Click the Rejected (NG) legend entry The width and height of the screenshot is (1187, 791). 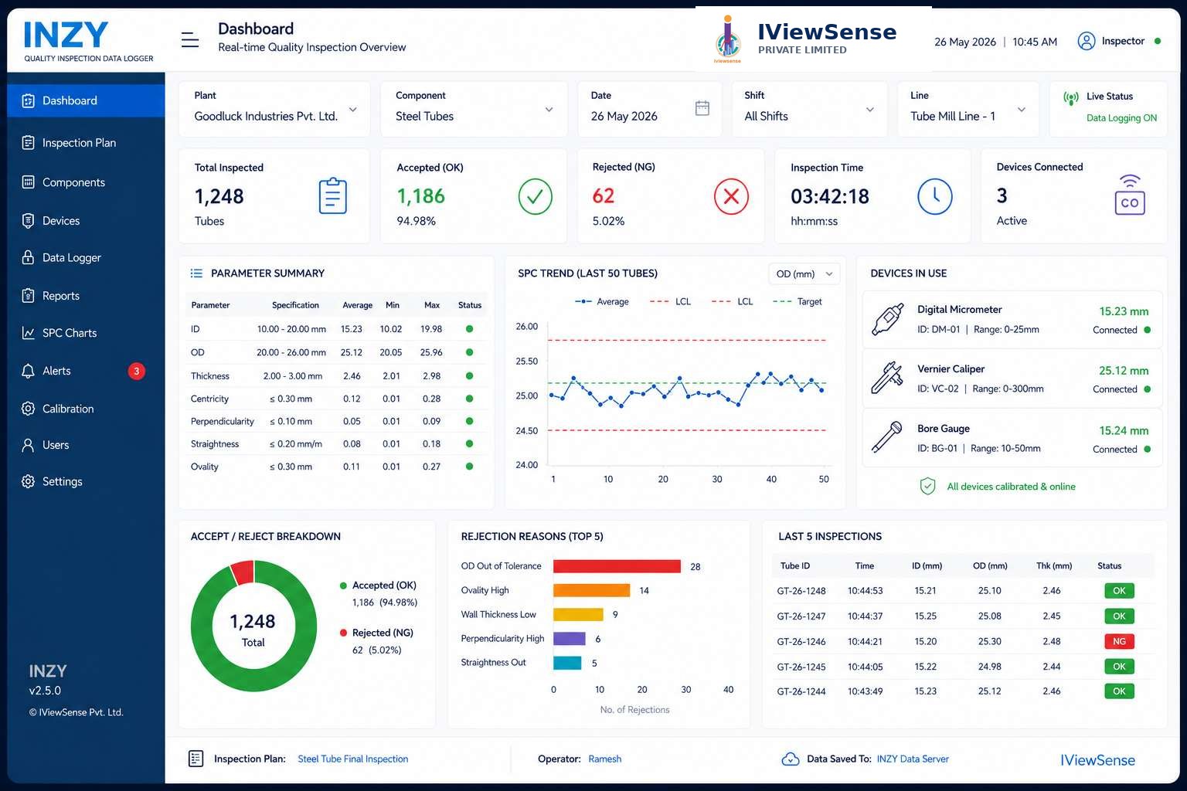click(x=377, y=633)
